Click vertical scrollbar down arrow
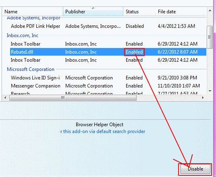Screen dimensions: 216x177 (x=210, y=91)
